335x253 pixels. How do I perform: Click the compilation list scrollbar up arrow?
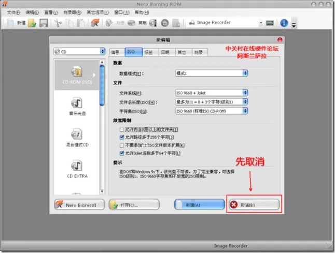click(x=102, y=62)
